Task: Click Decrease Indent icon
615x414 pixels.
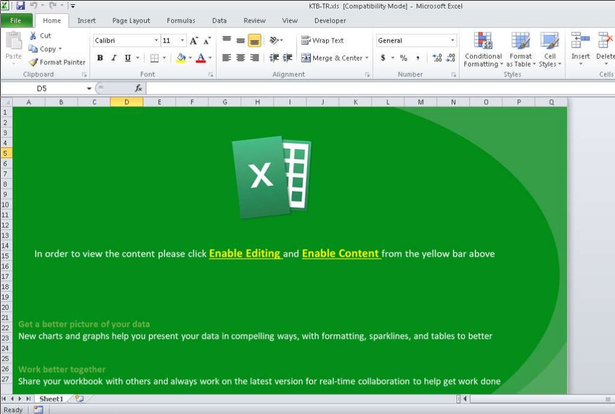Action: (274, 58)
